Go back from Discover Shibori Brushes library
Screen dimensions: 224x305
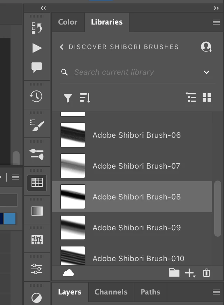(62, 47)
